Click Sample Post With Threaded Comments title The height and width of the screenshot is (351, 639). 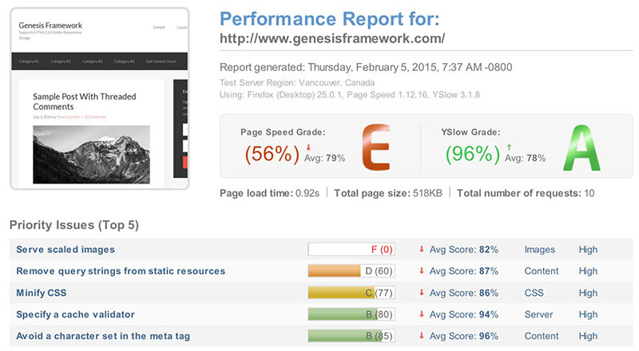[x=85, y=101]
